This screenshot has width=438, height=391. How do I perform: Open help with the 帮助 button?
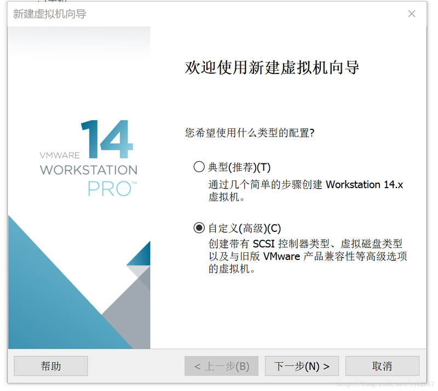51,366
